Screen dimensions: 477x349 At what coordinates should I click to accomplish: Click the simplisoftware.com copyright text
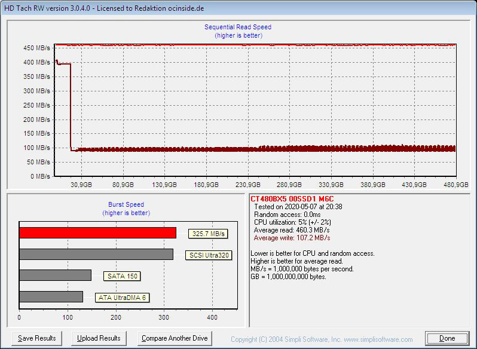tap(322, 339)
